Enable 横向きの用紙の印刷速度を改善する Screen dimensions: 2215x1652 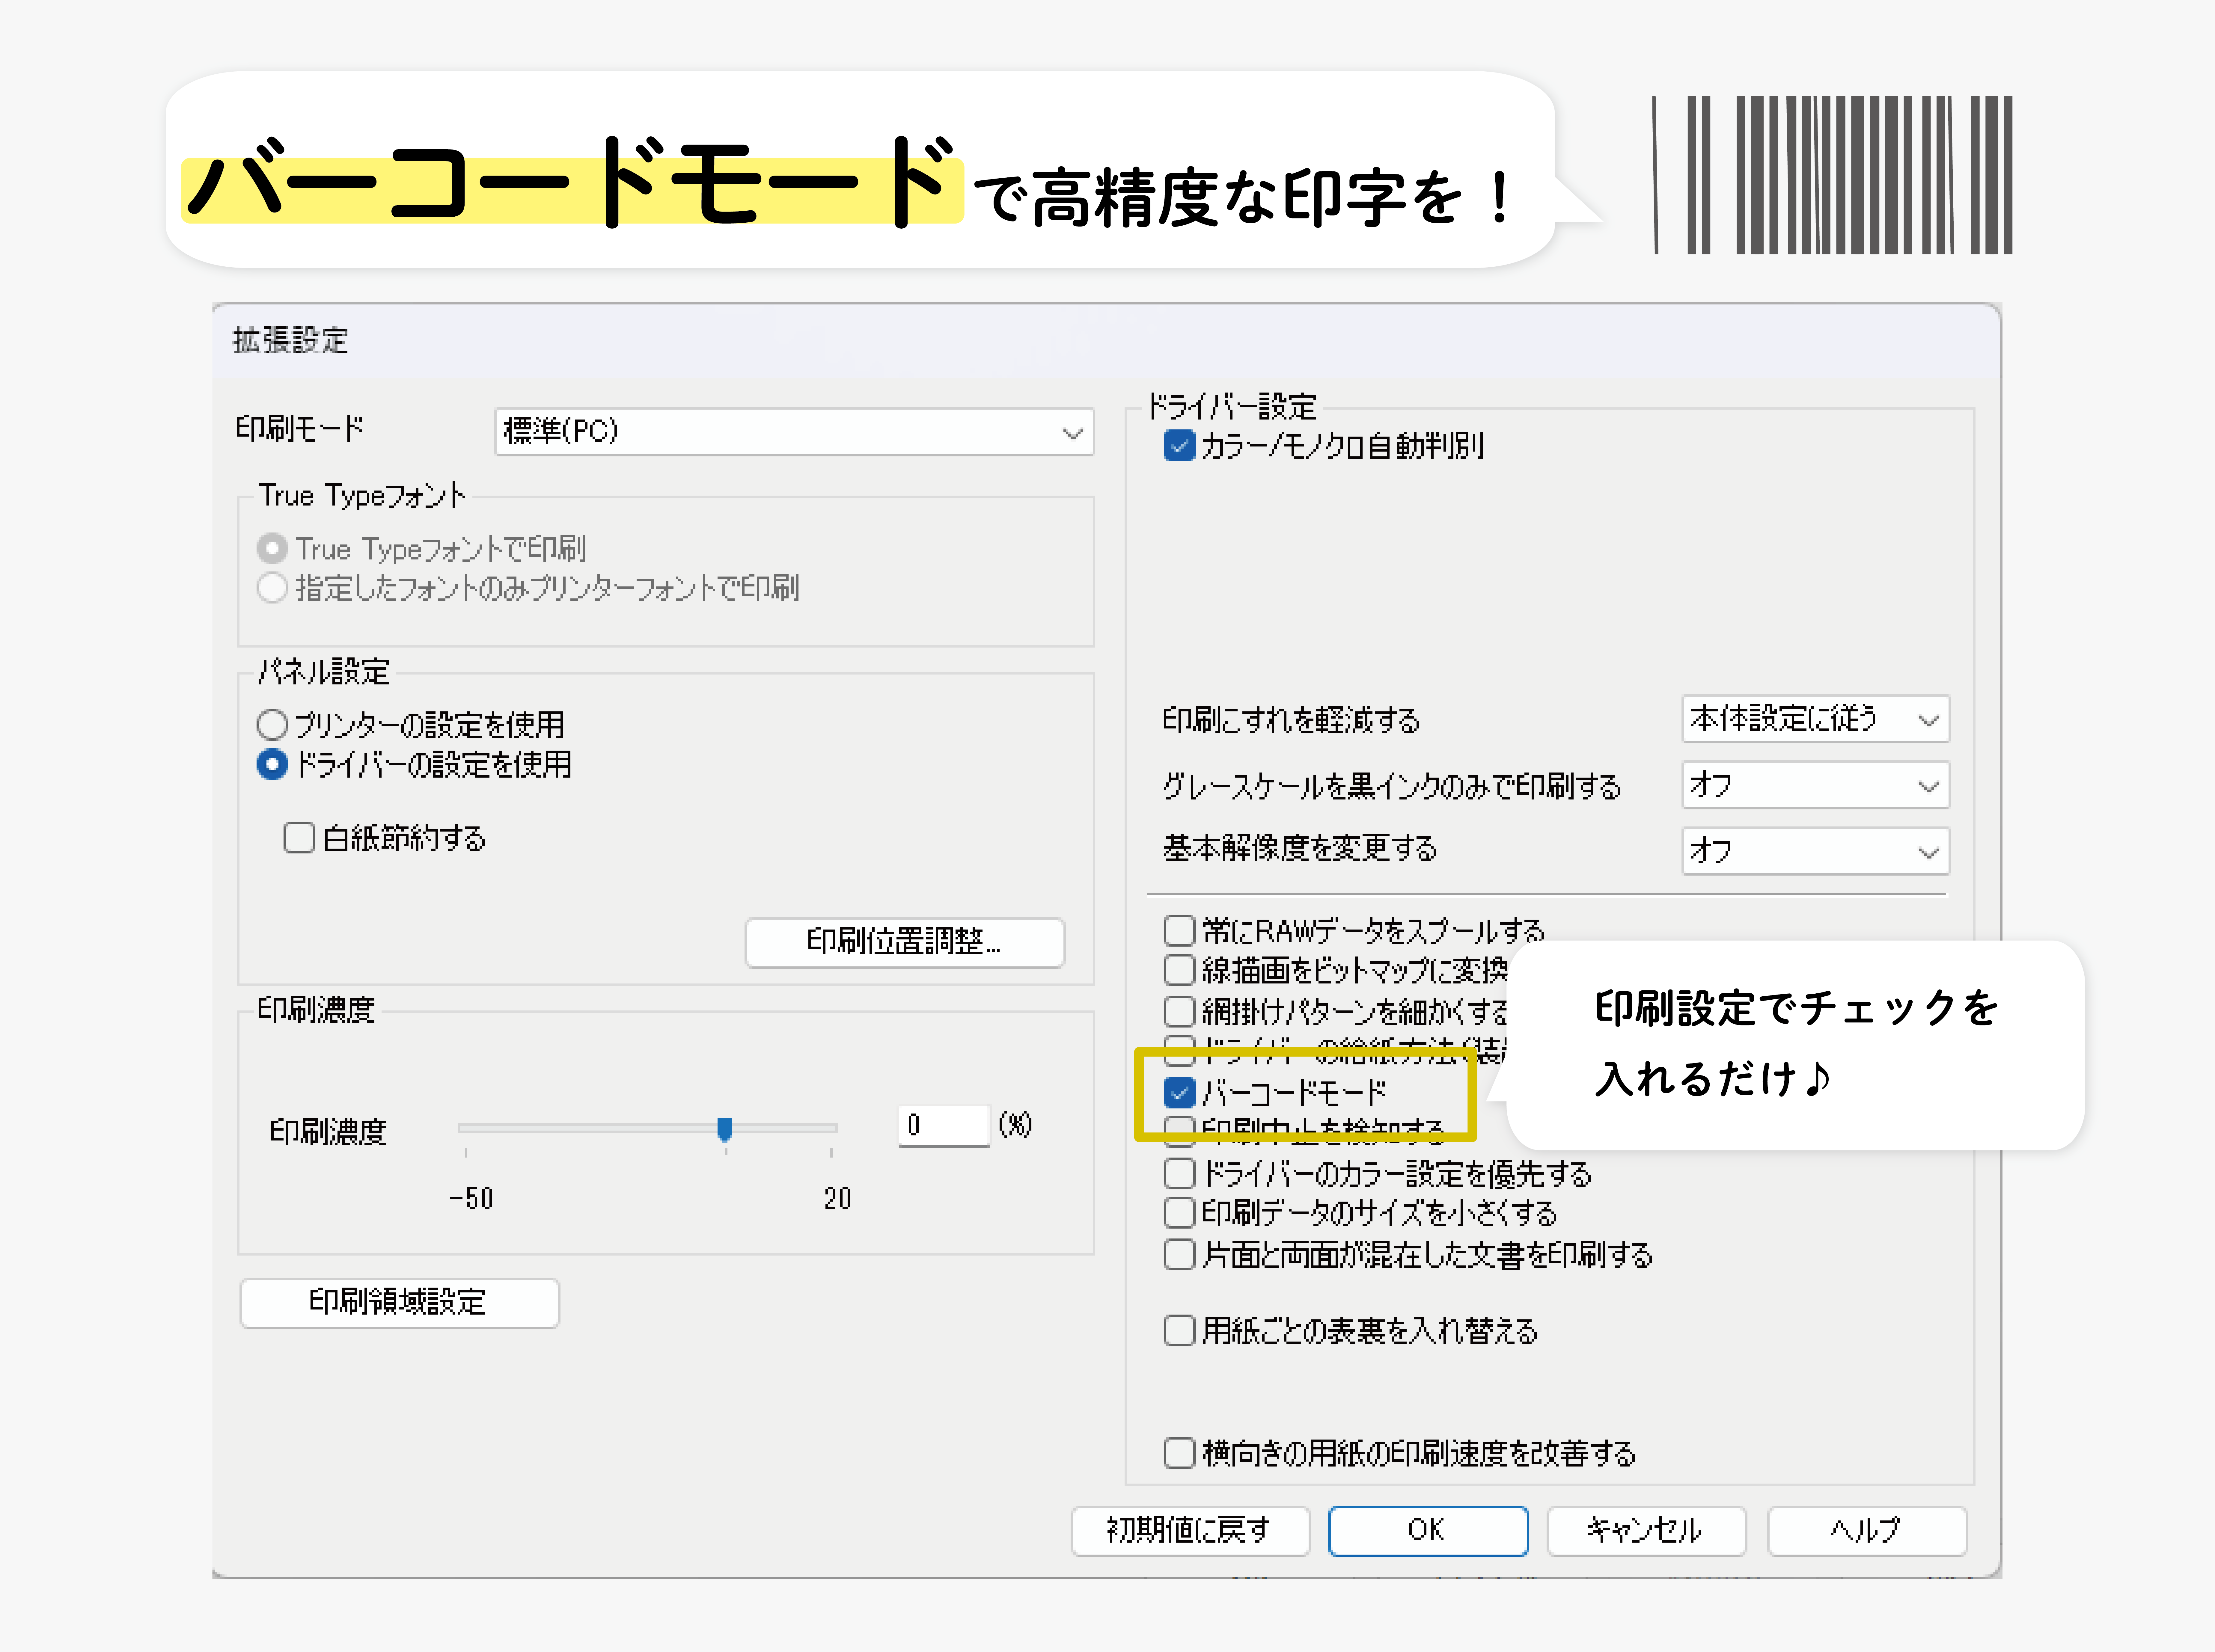(1180, 1453)
